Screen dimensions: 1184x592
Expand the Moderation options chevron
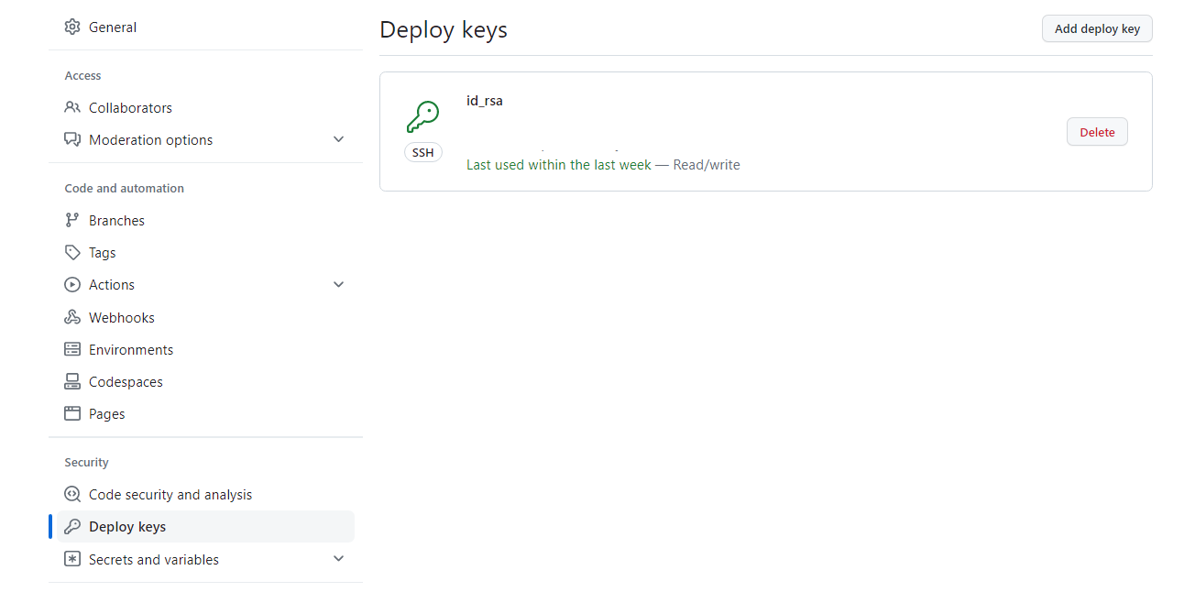pos(338,139)
